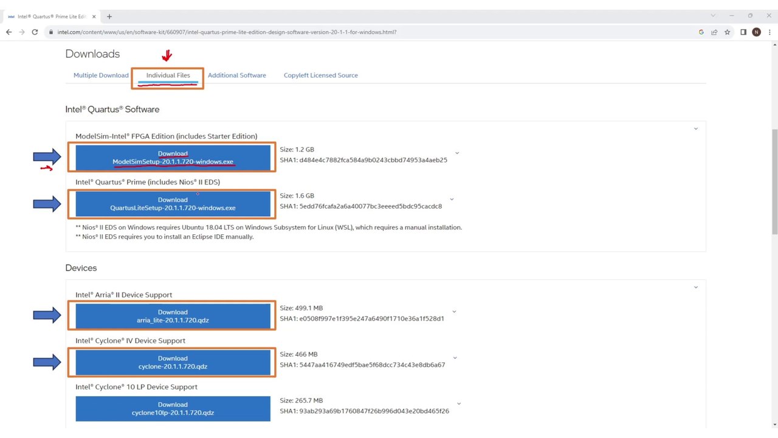
Task: Click the browser address bar URL
Action: 227,32
